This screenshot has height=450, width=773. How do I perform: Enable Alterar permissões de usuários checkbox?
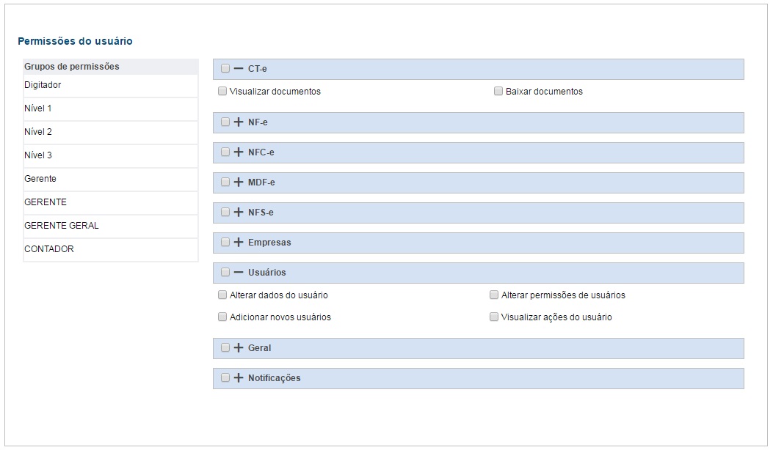click(494, 295)
